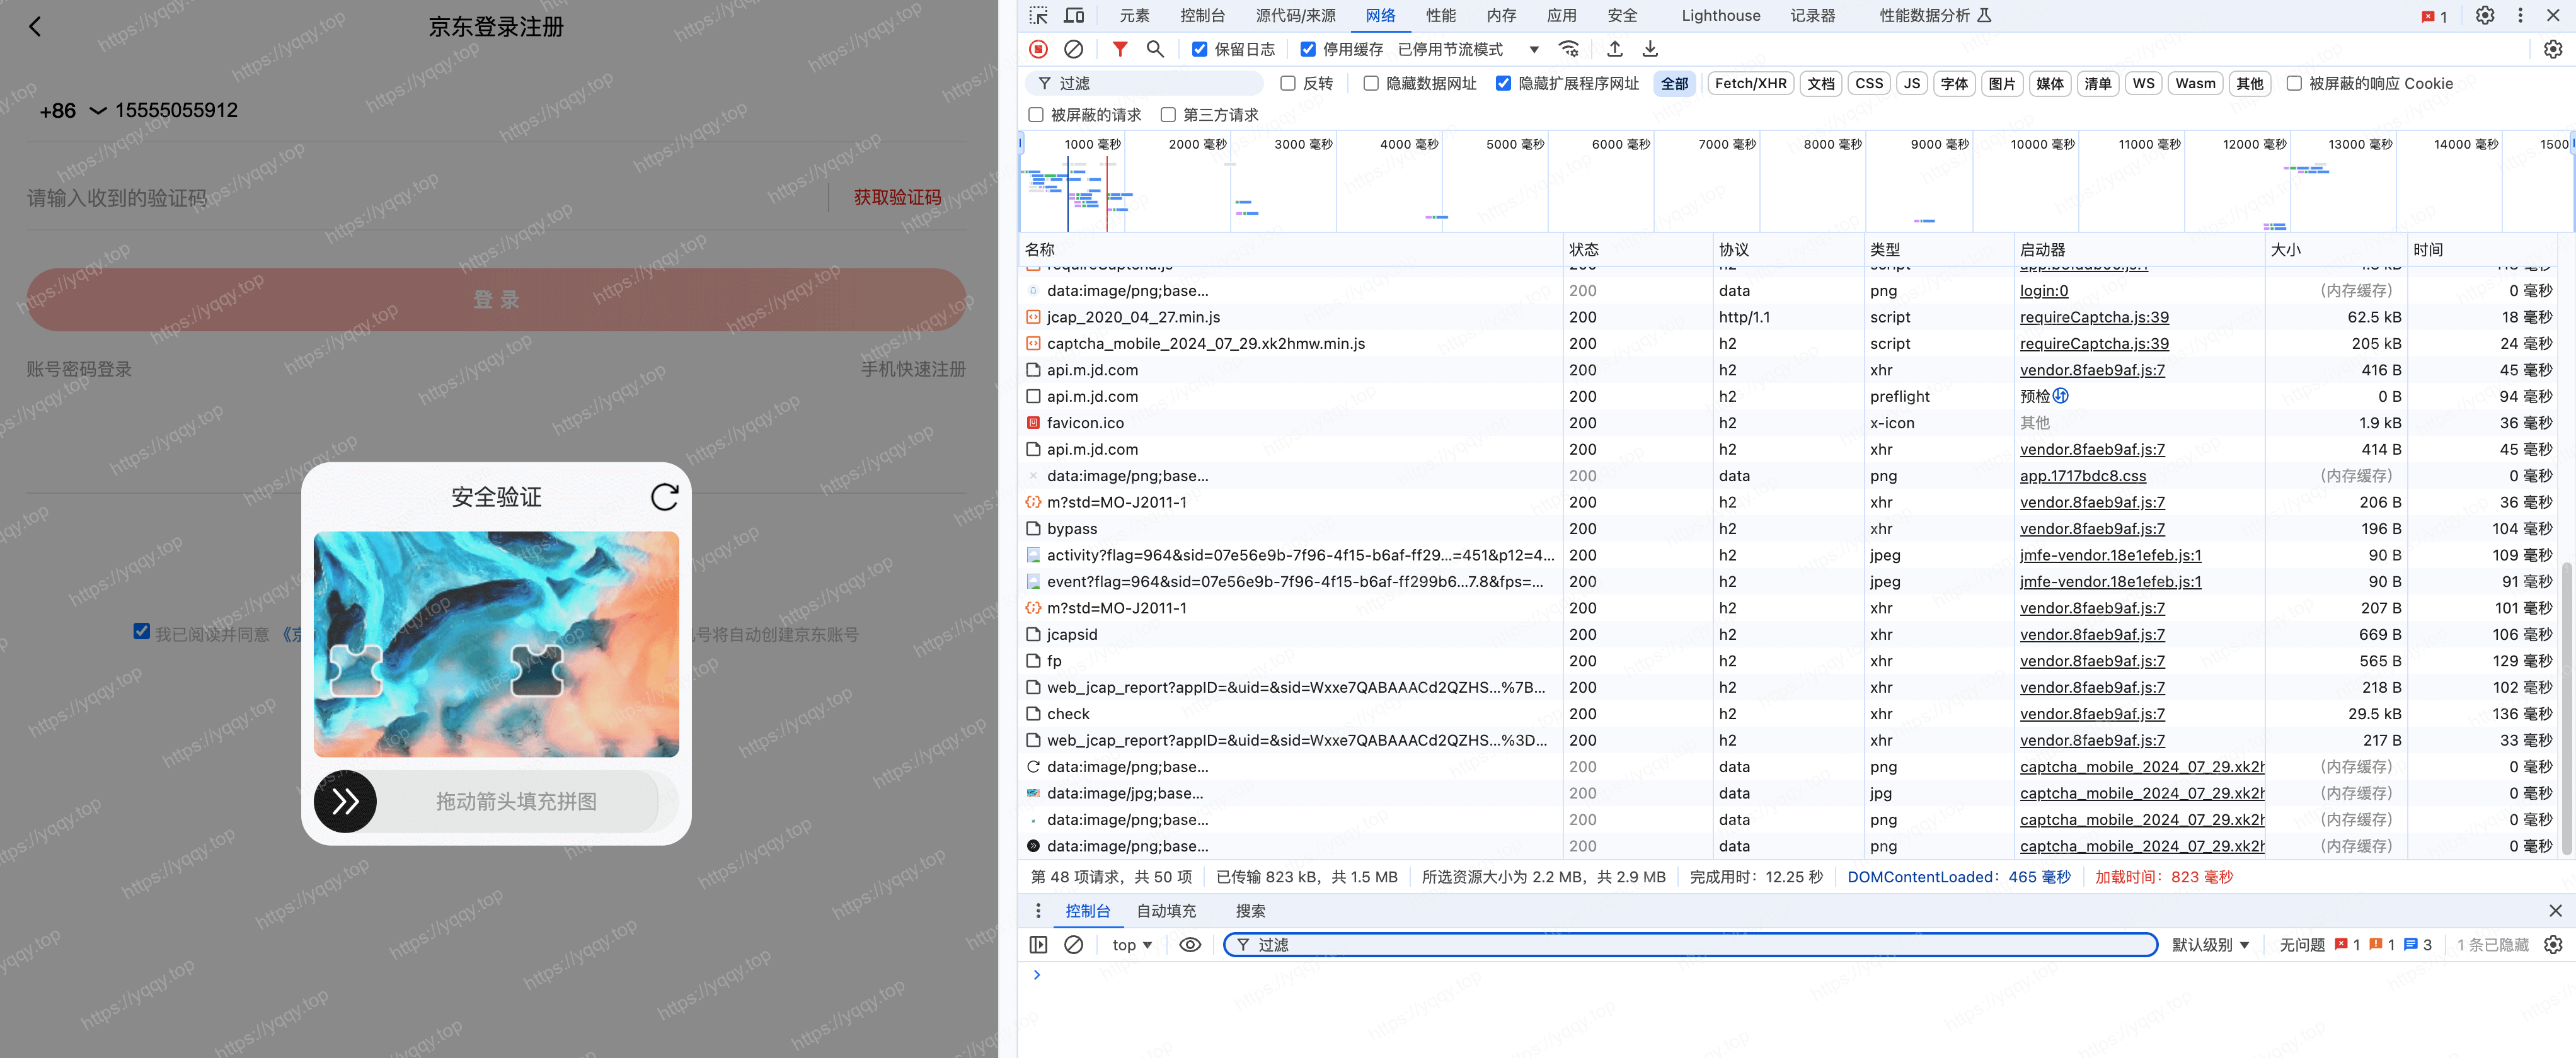
Task: Clear the console icon
Action: tap(1074, 945)
